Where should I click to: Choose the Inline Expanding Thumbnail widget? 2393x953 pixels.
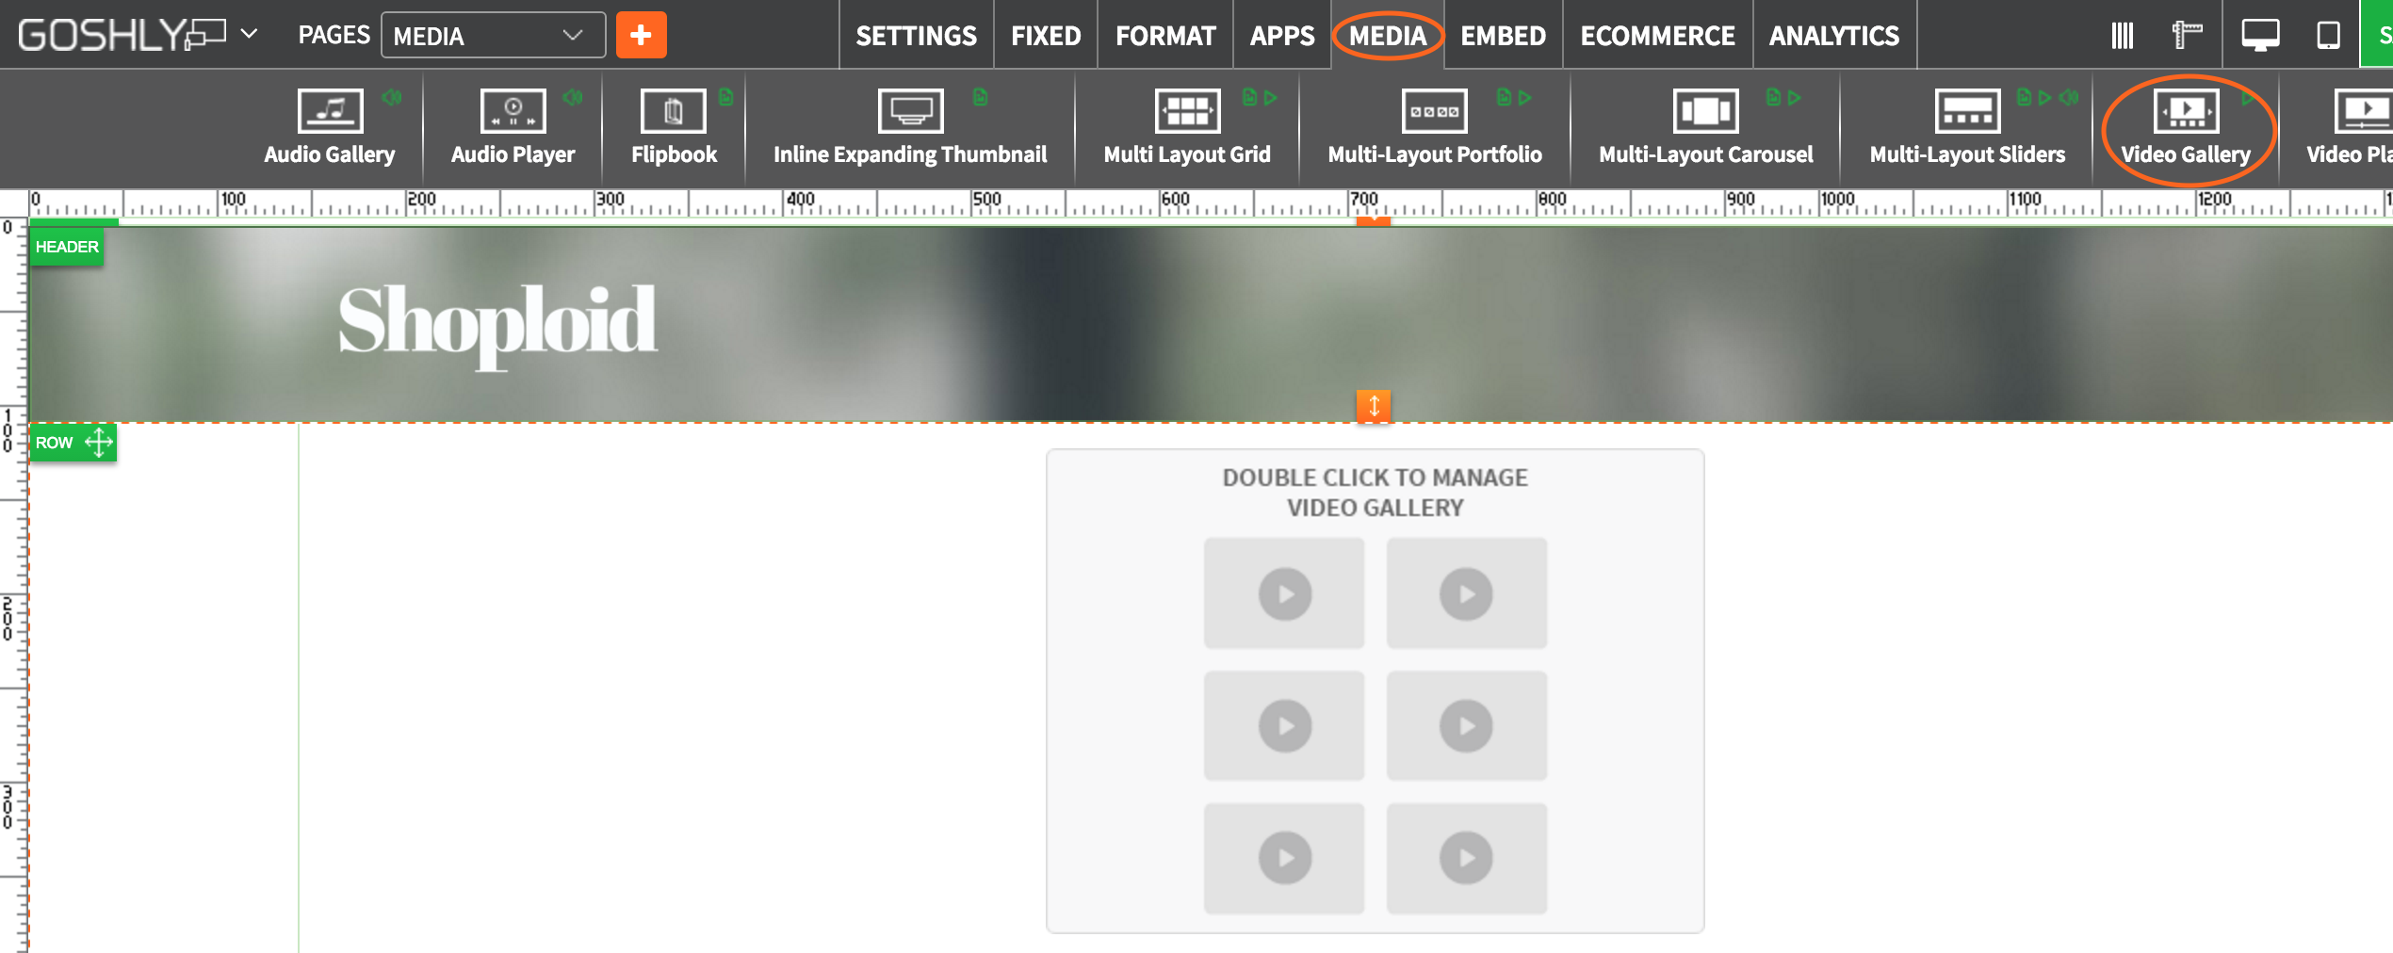[910, 128]
